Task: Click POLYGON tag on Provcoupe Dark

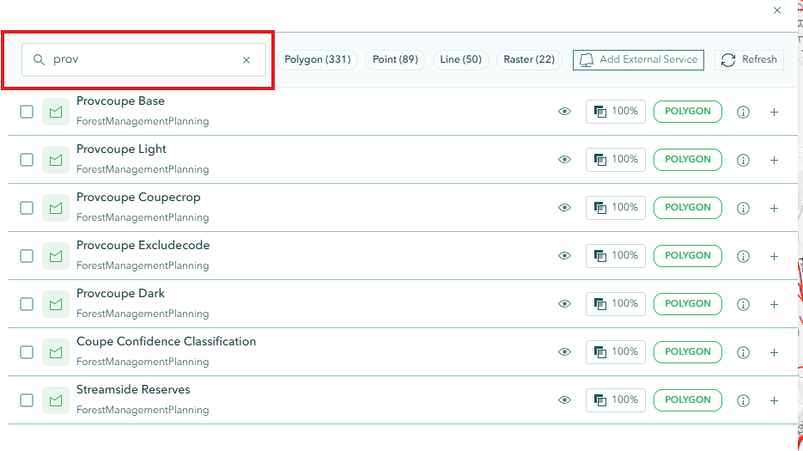Action: pos(688,304)
